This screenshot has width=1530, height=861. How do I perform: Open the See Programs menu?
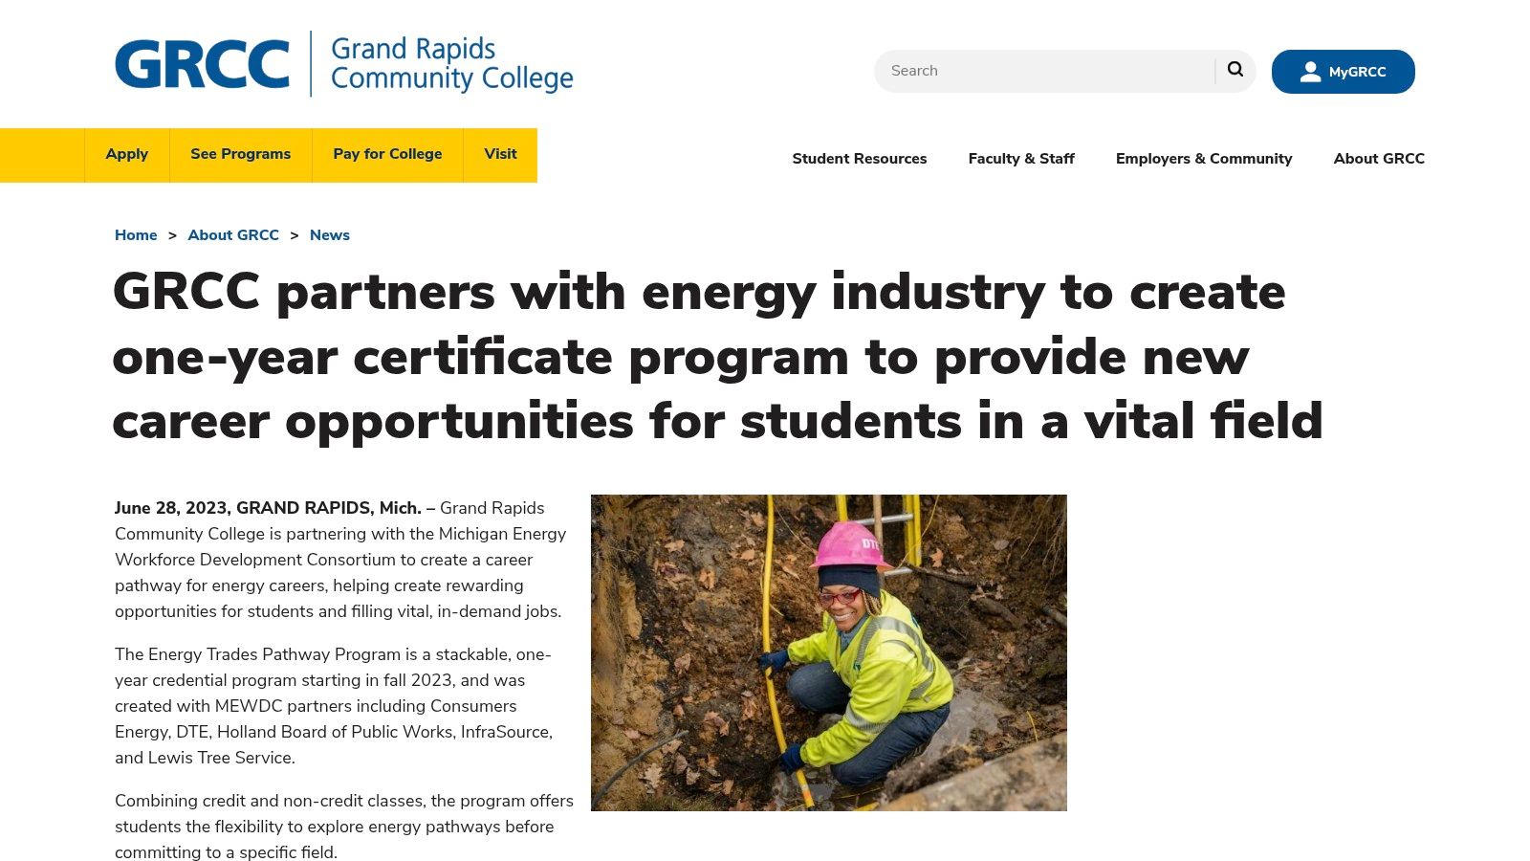240,154
